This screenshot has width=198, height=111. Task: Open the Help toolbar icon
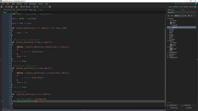click(x=37, y=7)
